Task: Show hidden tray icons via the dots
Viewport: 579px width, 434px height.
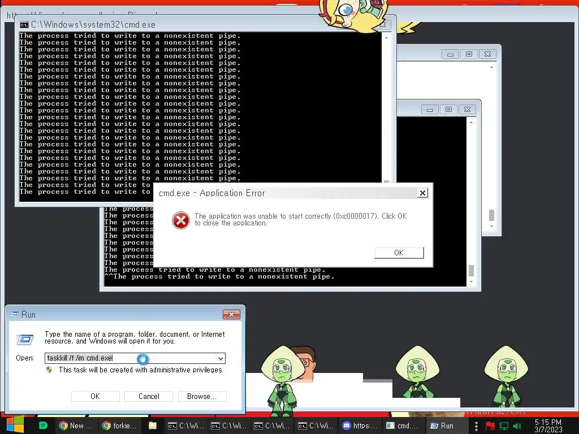Action: point(476,426)
